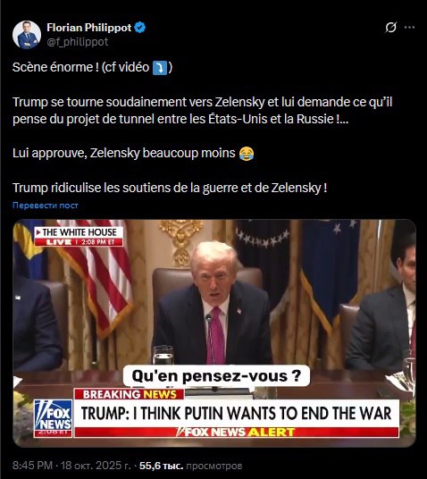
Task: Click the blue verified badge
Action: (x=140, y=28)
